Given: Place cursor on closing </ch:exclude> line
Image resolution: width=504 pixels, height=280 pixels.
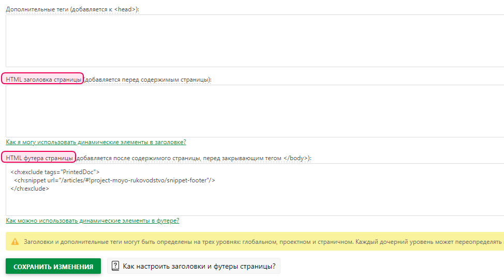Looking at the screenshot, I should (x=29, y=189).
